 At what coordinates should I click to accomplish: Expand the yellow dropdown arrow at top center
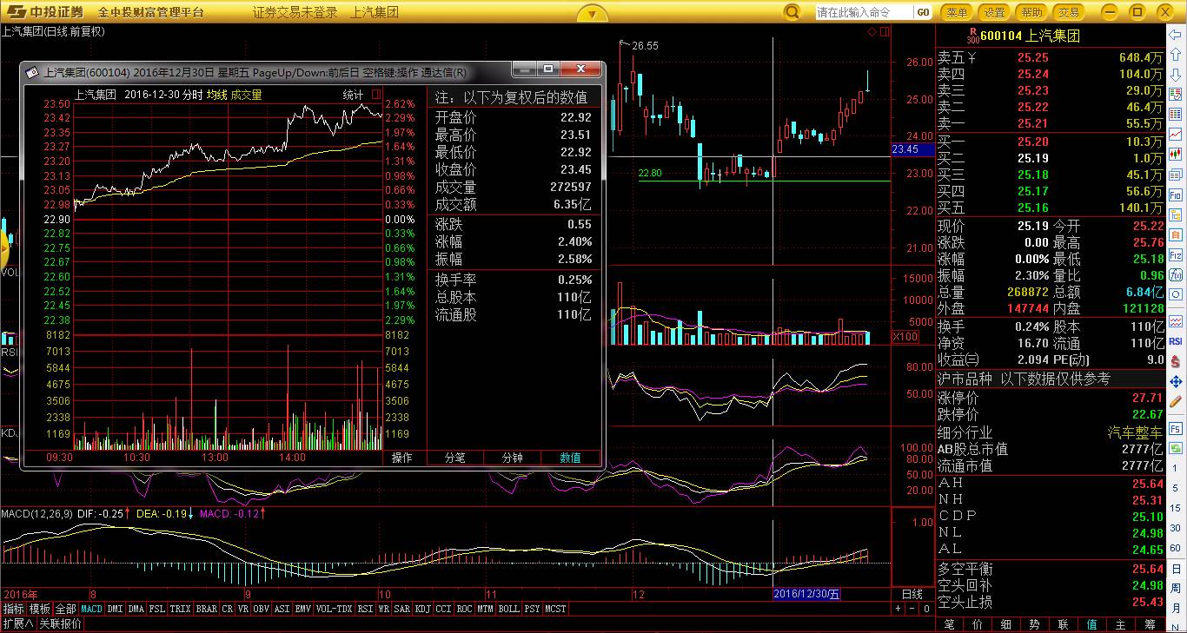pyautogui.click(x=592, y=13)
